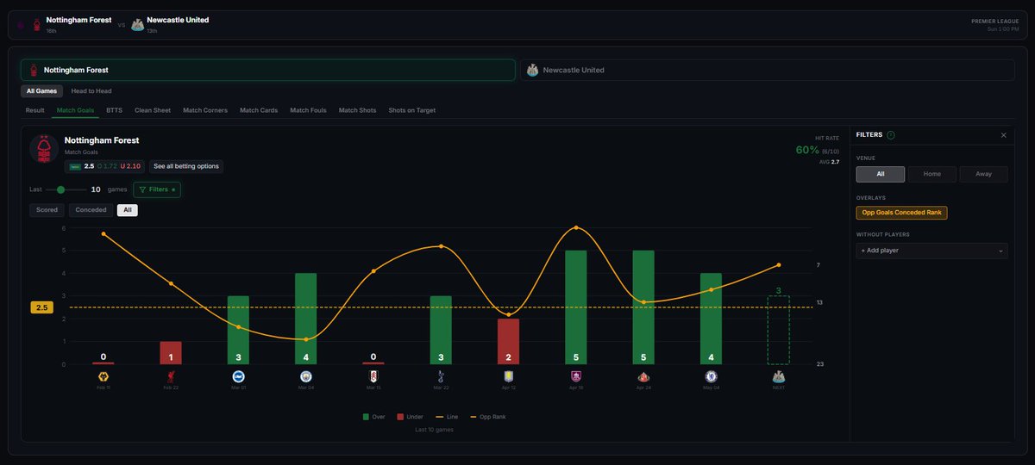Click the Mar 04 bar showing 4 goals
Image resolution: width=1035 pixels, height=465 pixels.
click(305, 319)
